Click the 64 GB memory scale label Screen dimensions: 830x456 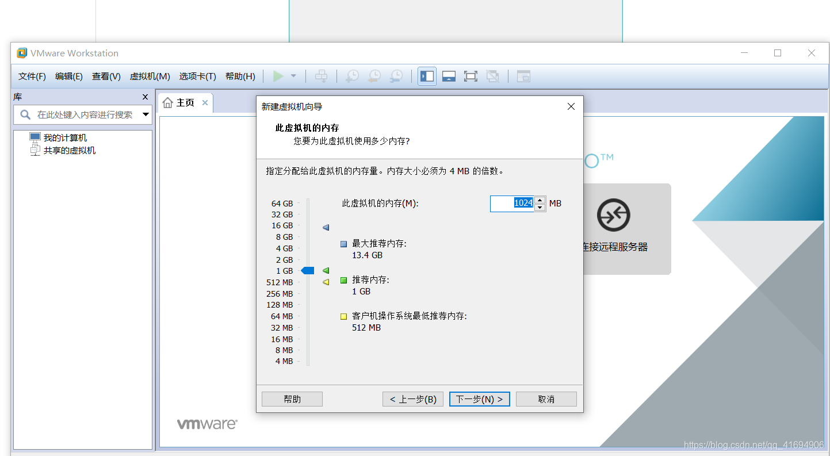(x=282, y=204)
